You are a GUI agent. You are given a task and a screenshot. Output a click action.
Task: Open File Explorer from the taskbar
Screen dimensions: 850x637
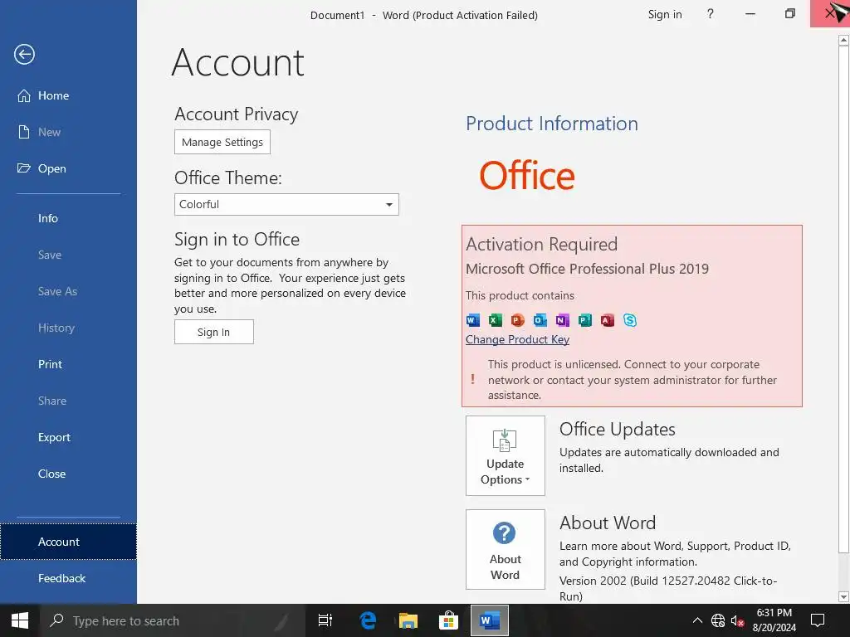408,620
